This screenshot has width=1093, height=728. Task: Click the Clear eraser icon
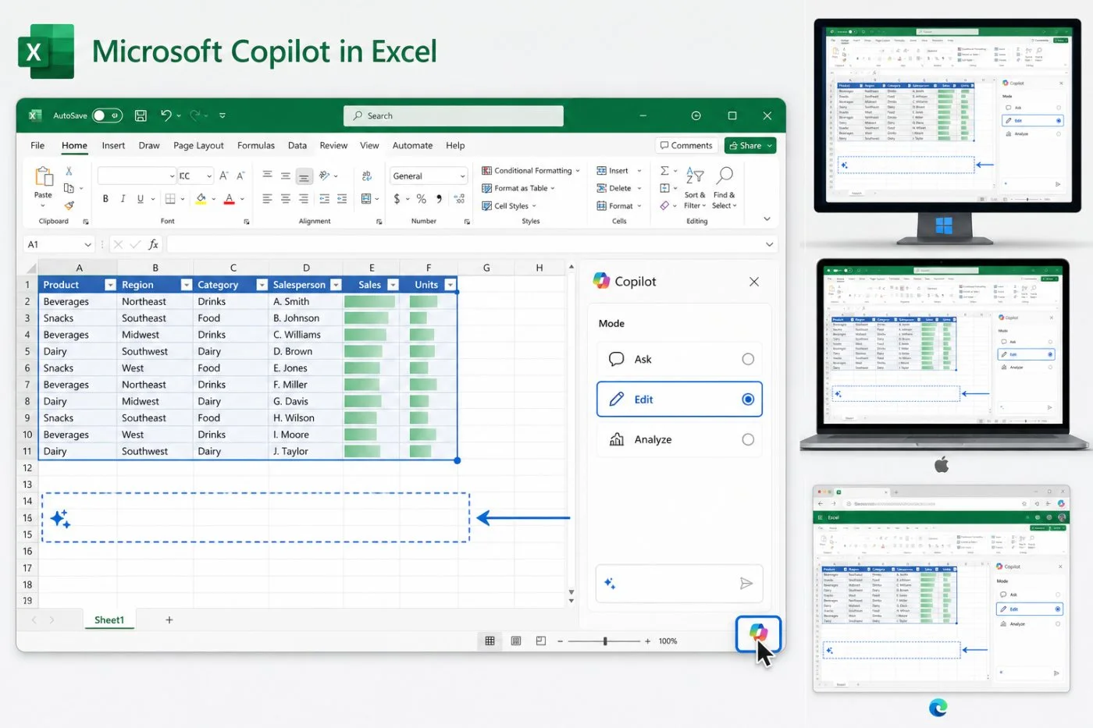664,206
